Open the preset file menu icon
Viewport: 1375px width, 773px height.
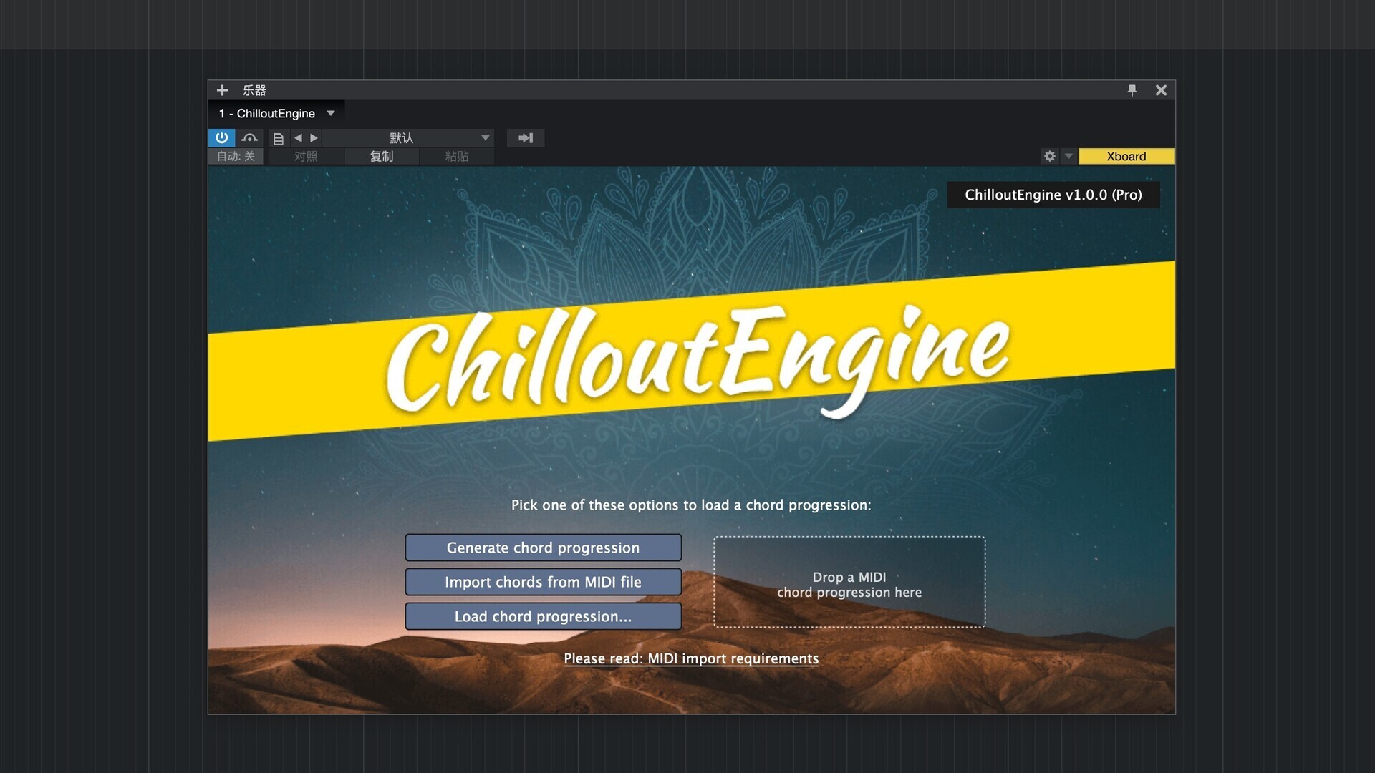279,138
